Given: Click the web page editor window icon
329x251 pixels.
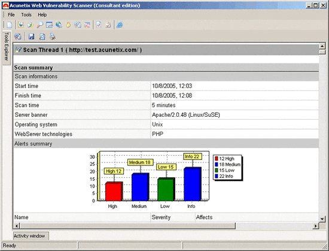Looking at the screenshot, I should [x=49, y=25].
